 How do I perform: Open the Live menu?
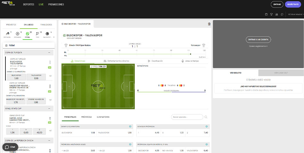[x=41, y=4]
